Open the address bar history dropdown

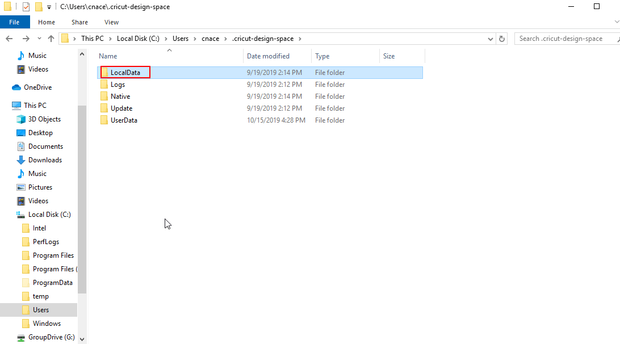[x=491, y=38]
